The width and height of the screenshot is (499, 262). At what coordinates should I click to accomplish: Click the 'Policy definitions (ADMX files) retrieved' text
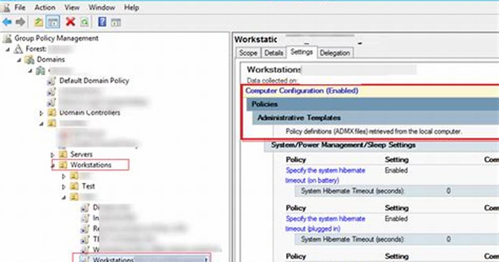[x=373, y=131]
